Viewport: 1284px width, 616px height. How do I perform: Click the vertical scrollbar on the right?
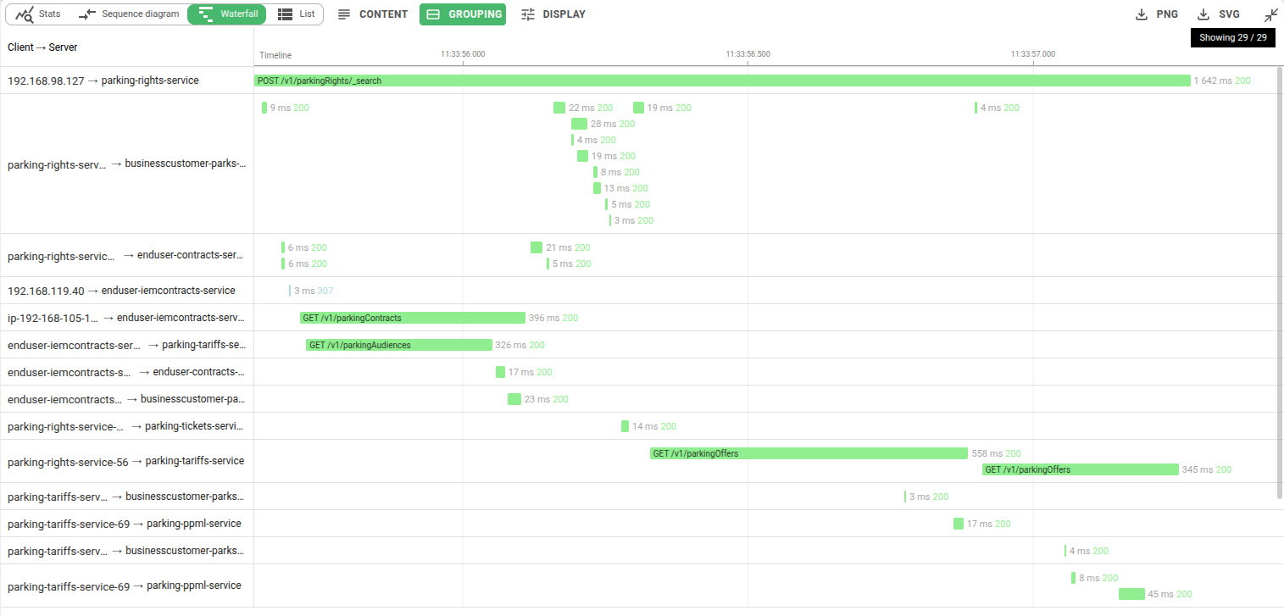[x=1279, y=280]
